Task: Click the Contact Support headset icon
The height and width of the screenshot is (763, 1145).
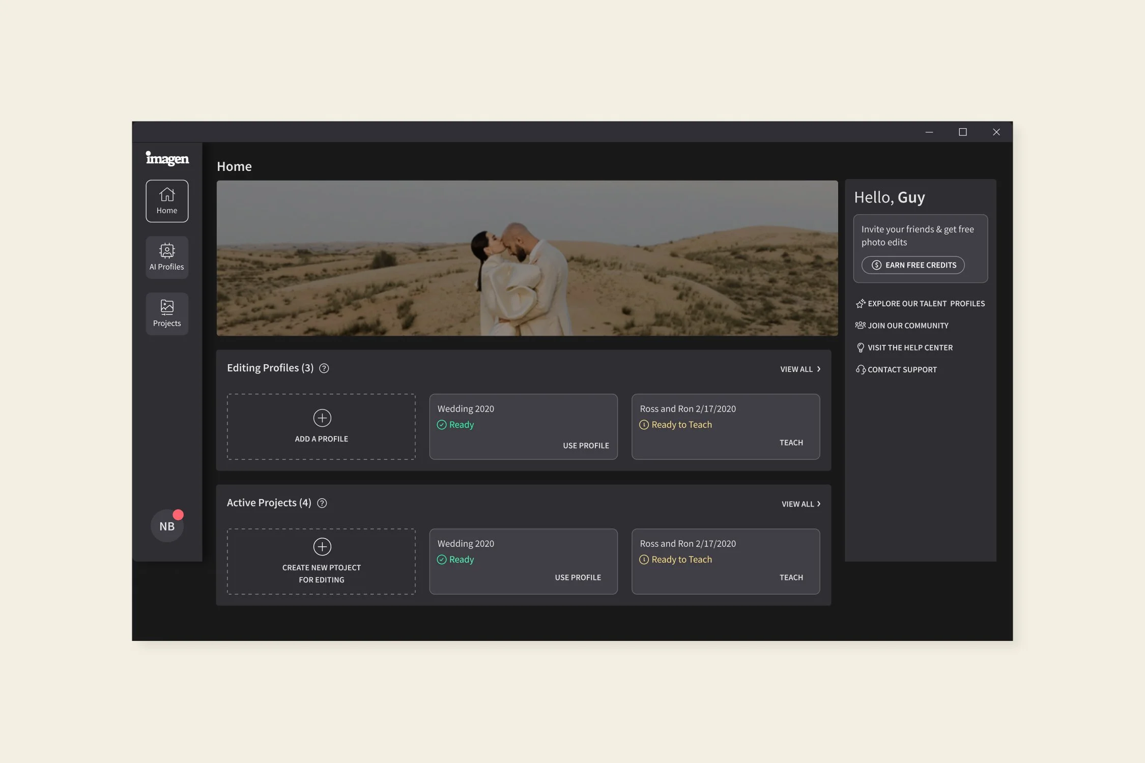Action: point(861,369)
